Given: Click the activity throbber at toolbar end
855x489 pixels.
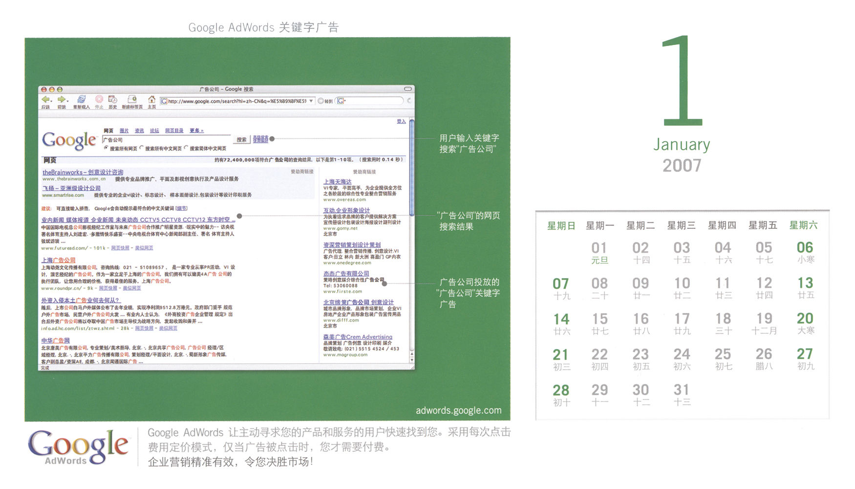Looking at the screenshot, I should 409,101.
